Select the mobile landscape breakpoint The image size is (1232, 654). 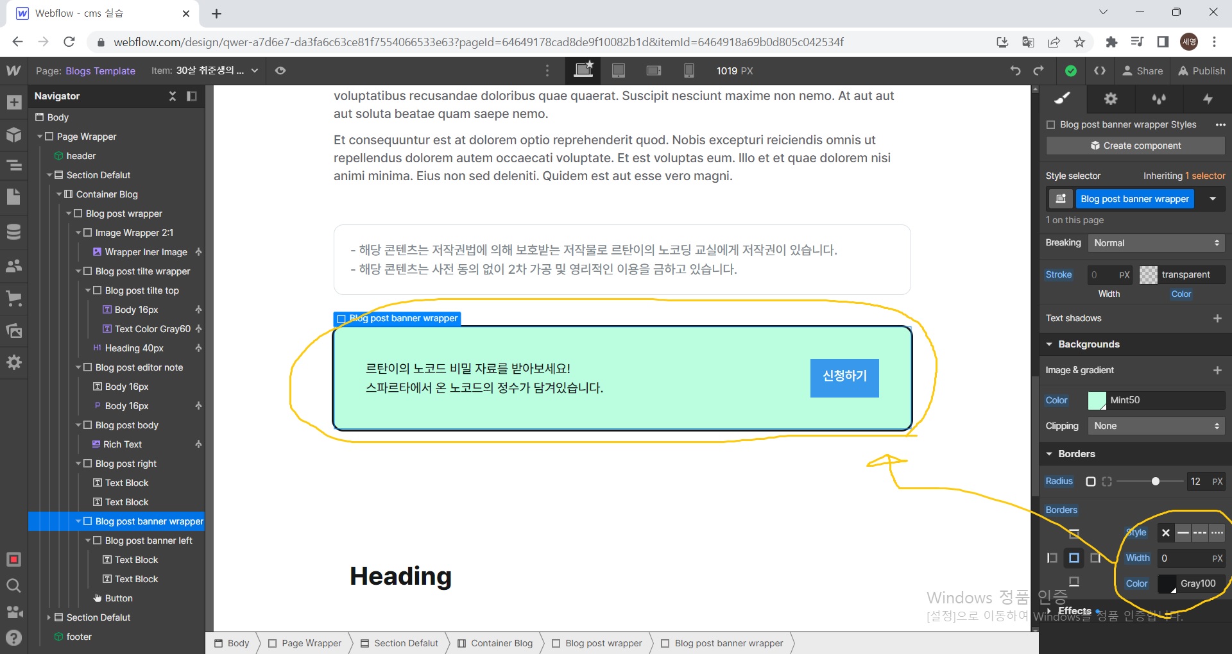654,71
